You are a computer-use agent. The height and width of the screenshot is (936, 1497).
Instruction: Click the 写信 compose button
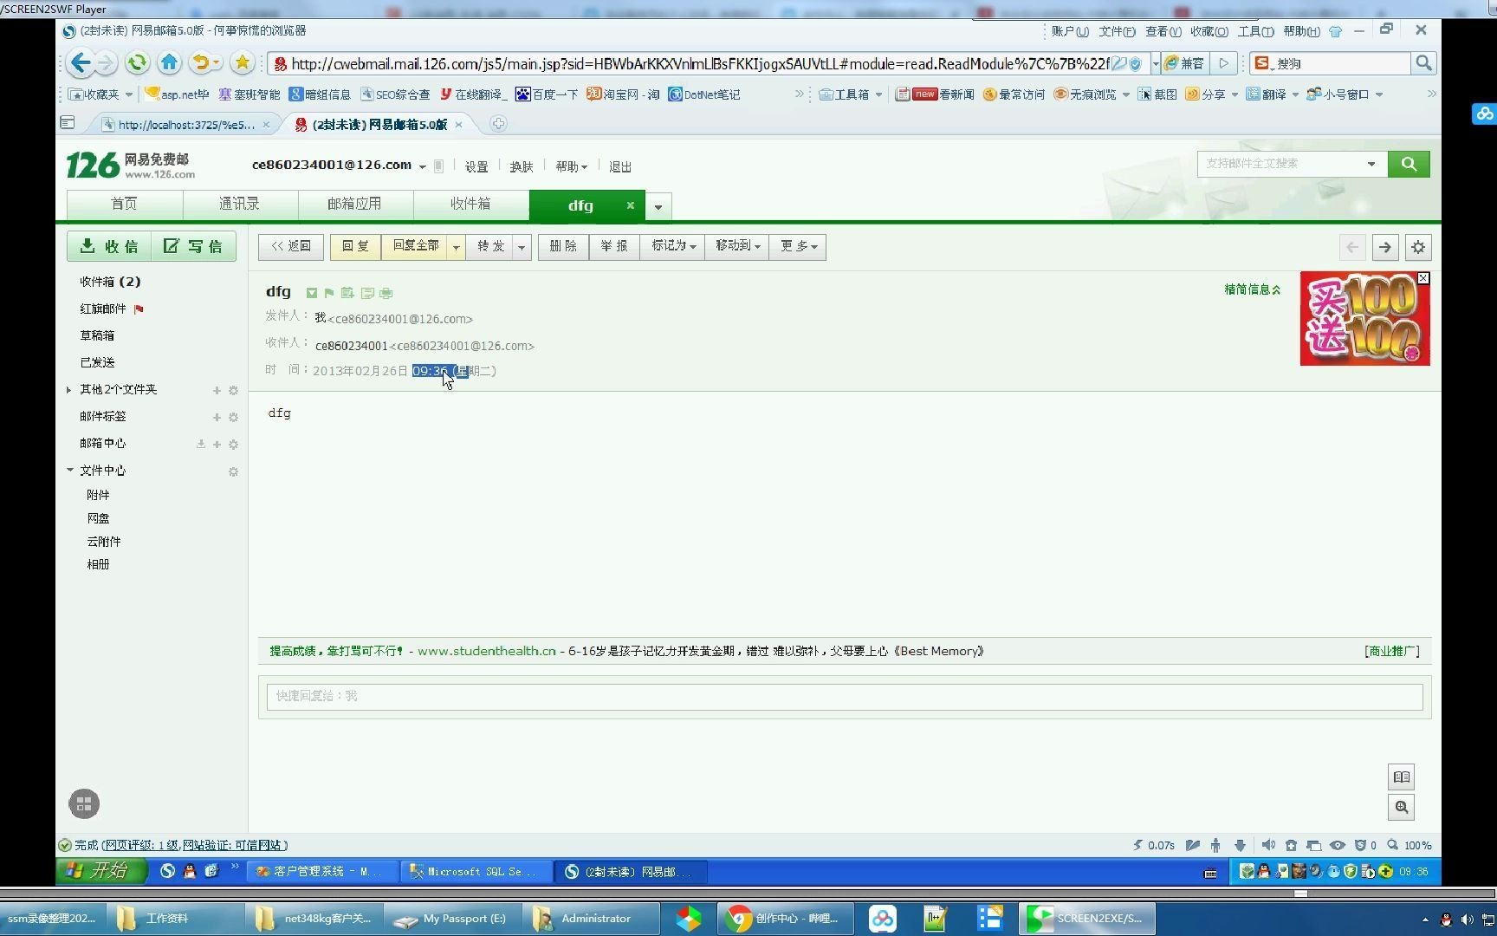tap(194, 247)
